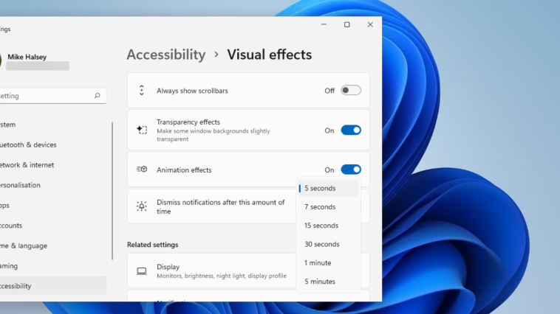Disable the Animation effects toggle
The width and height of the screenshot is (560, 314).
pyautogui.click(x=351, y=170)
